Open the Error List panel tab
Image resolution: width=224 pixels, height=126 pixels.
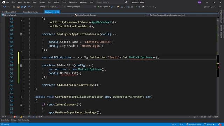coord(5,120)
